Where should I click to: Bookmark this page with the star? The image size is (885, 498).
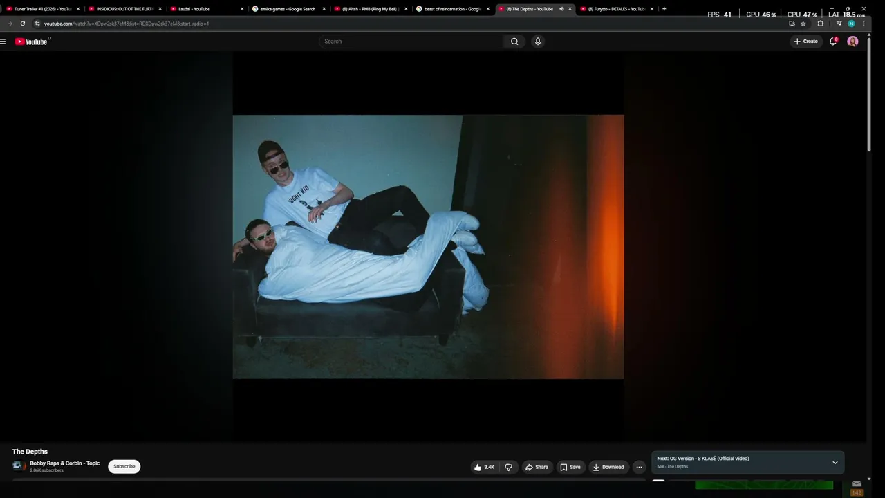tap(803, 24)
